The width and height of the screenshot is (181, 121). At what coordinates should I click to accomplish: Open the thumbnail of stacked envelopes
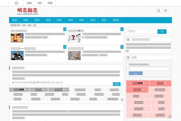[74, 56]
